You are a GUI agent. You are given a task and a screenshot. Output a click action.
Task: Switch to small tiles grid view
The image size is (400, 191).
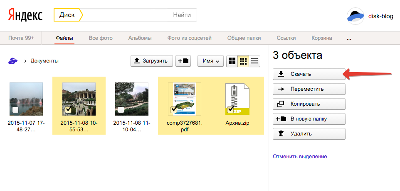click(243, 61)
